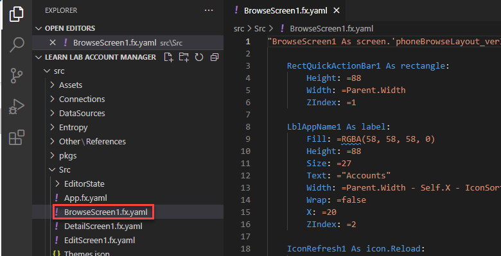This screenshot has height=256, width=501.
Task: Open the Extensions view
Action: [16, 137]
